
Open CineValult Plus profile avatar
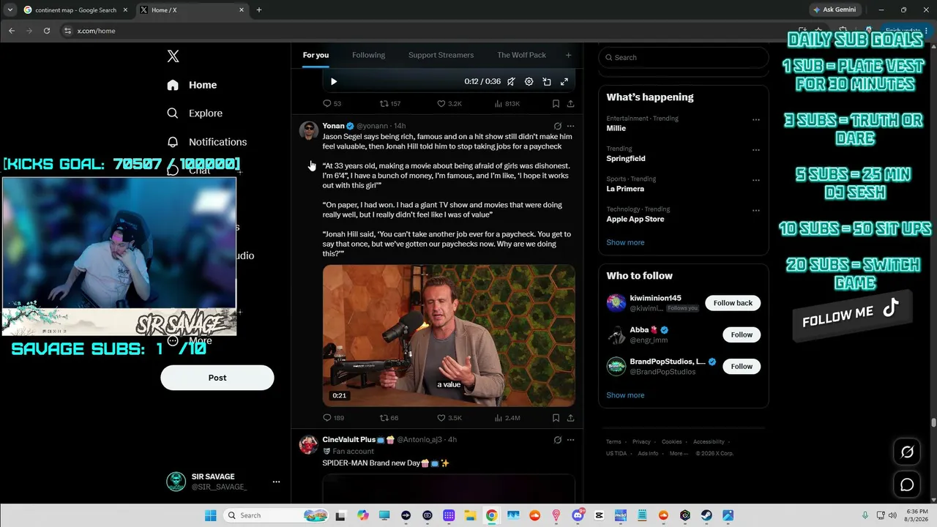click(309, 445)
